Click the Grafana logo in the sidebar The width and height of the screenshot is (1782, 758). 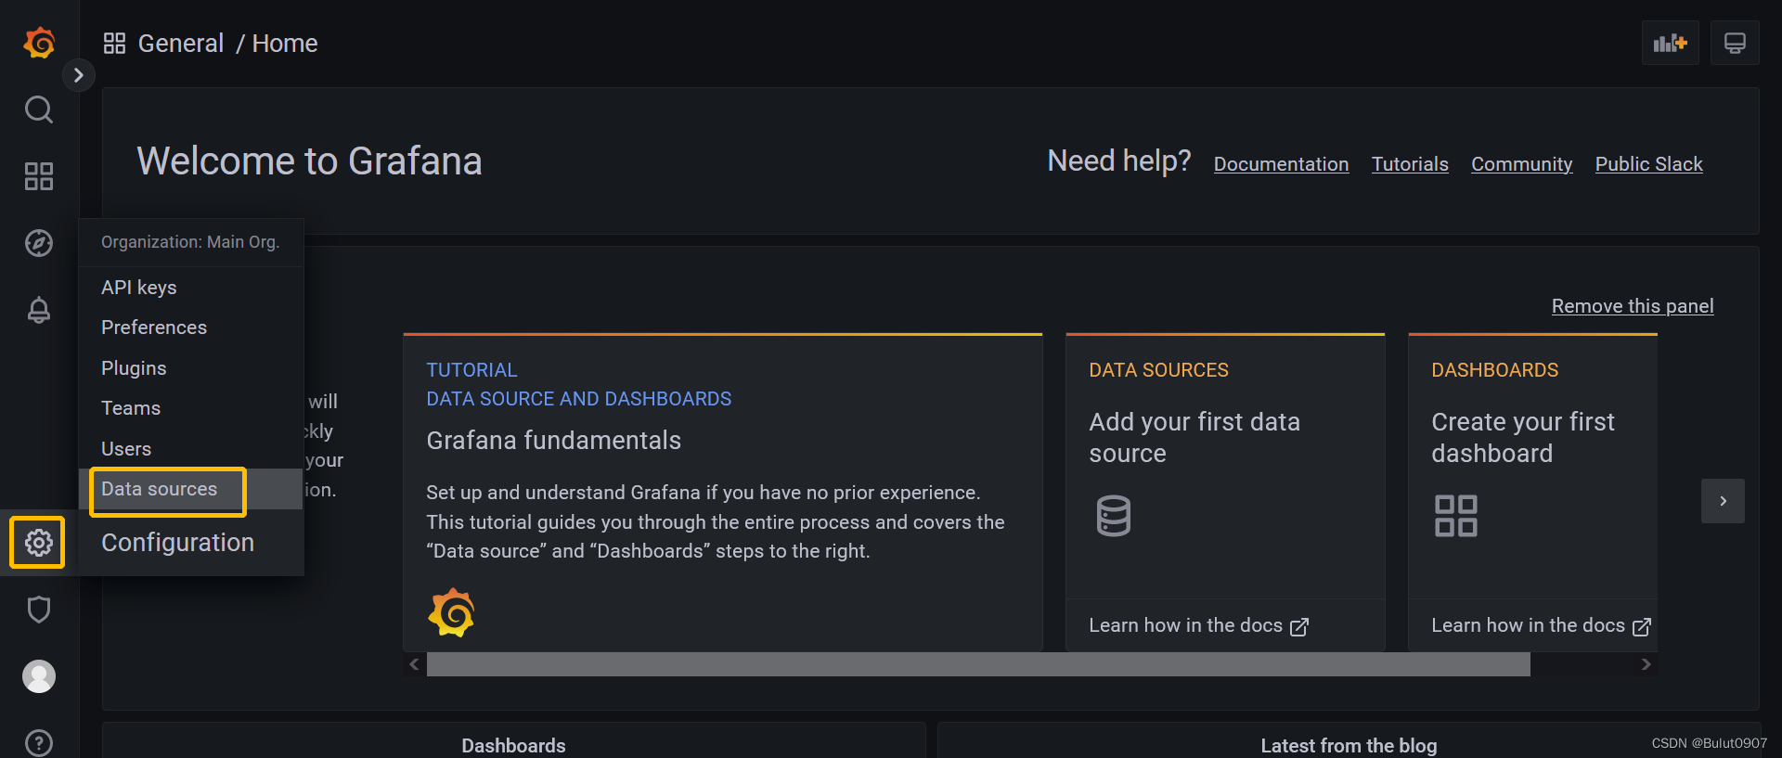39,43
